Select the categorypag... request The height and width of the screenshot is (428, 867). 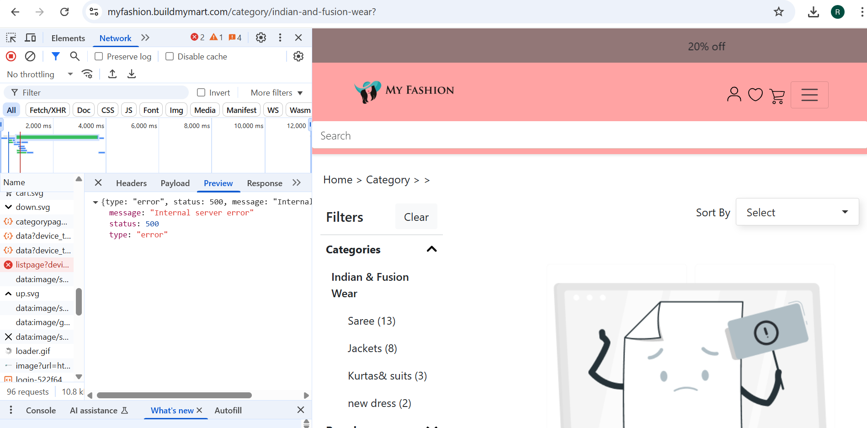pyautogui.click(x=37, y=221)
